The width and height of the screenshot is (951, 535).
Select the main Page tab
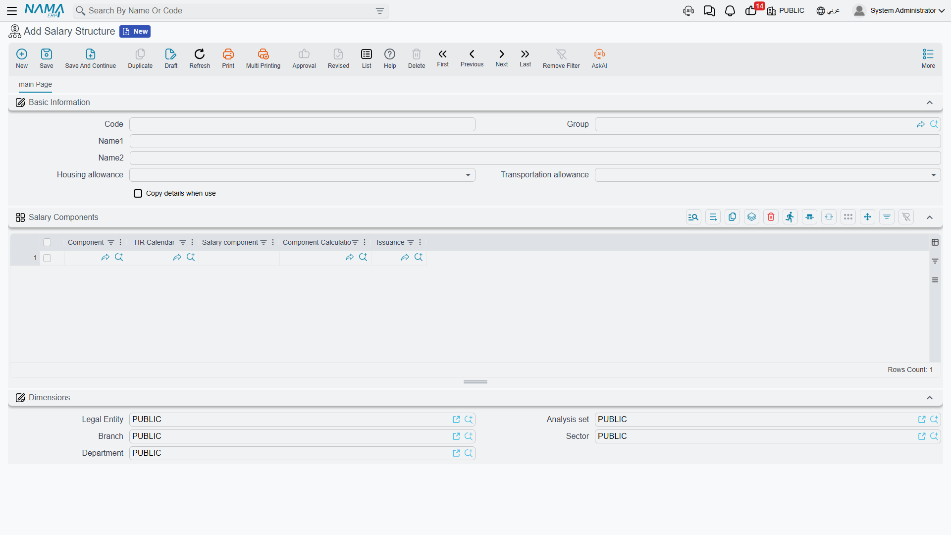[x=35, y=84]
